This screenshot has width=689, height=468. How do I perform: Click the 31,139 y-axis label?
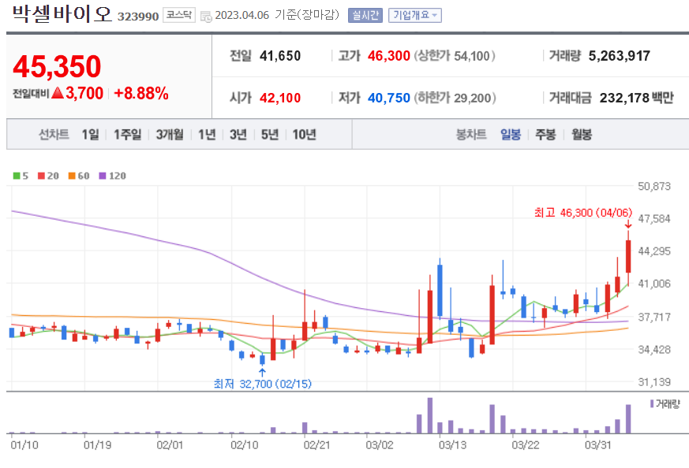[x=654, y=382]
